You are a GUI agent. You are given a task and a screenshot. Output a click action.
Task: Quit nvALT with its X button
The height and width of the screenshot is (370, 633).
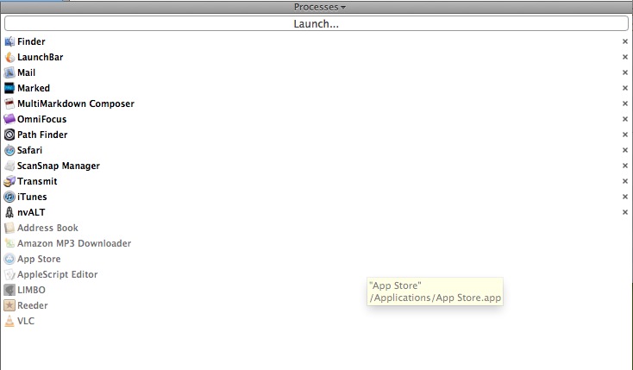point(625,212)
